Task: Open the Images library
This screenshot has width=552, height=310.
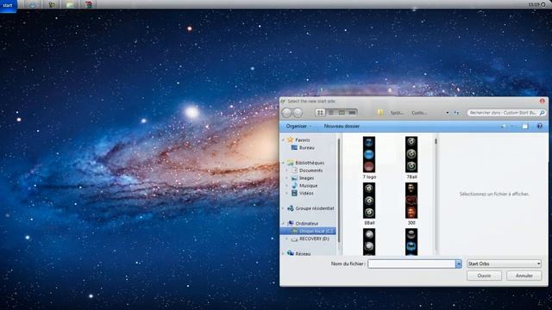Action: tap(306, 178)
